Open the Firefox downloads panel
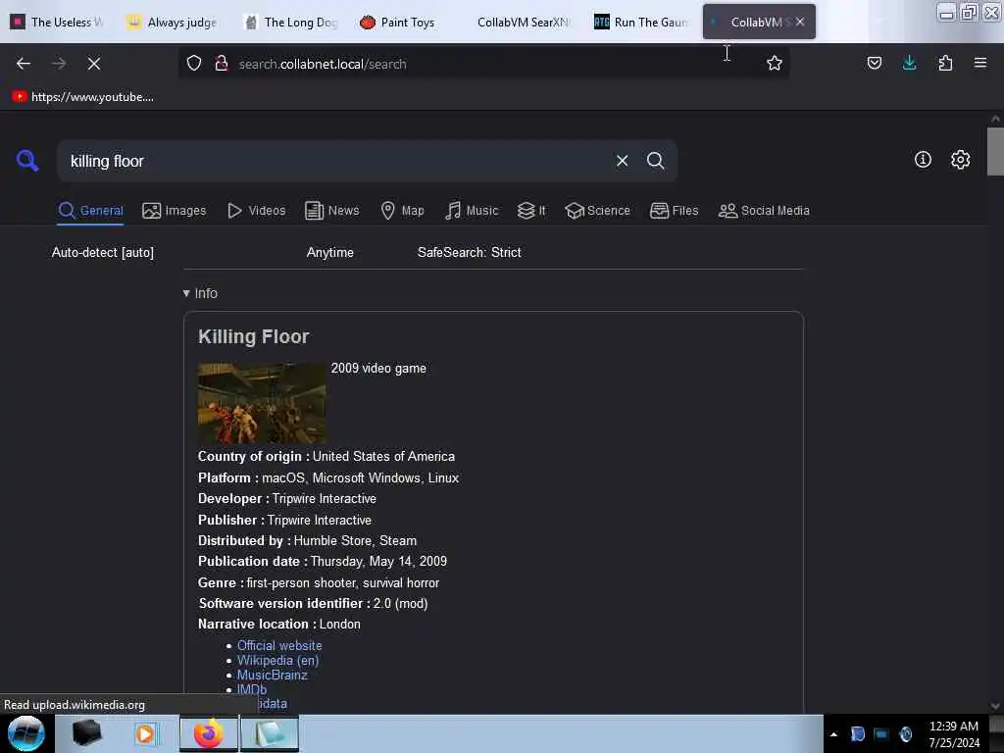1004x753 pixels. pos(909,63)
